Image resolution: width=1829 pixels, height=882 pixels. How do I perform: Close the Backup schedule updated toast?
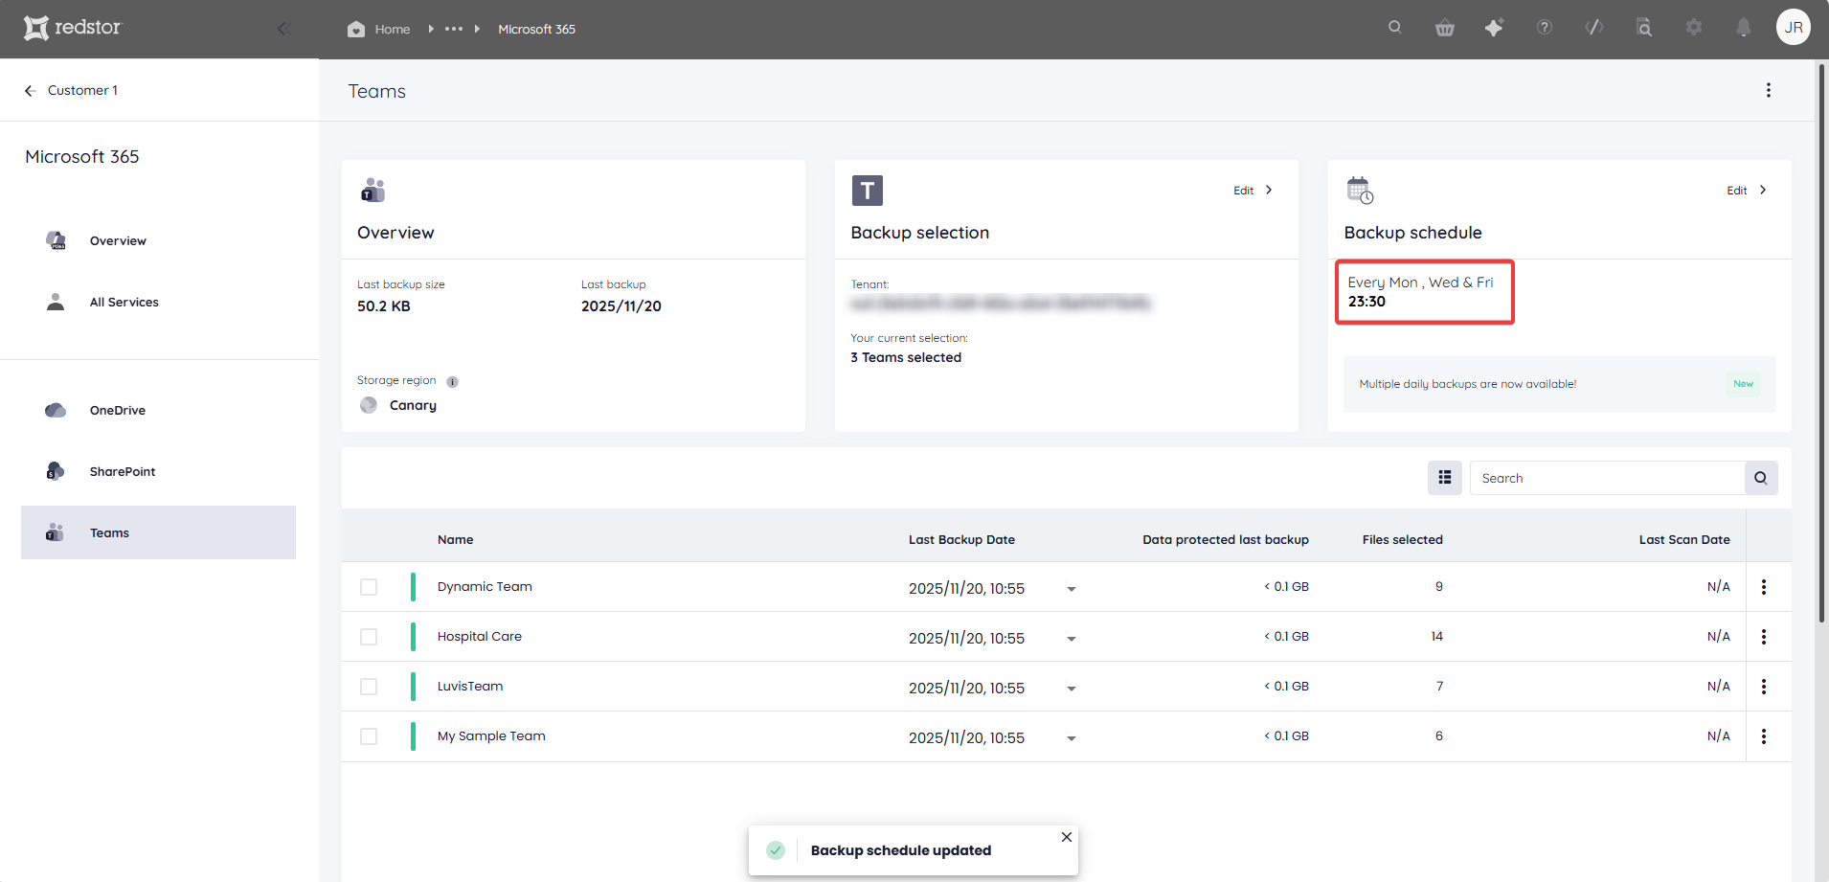pyautogui.click(x=1067, y=837)
